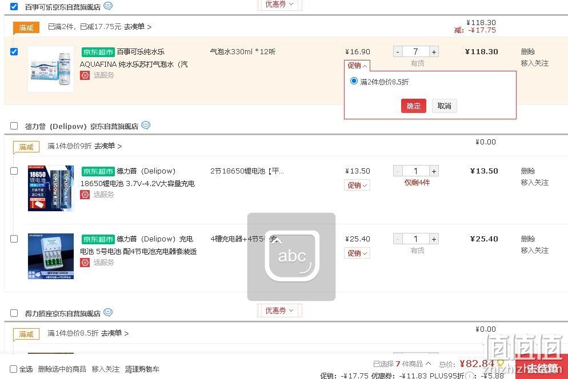Delete the 18650锂电池 item with 删除
The image size is (568, 379).
click(528, 171)
